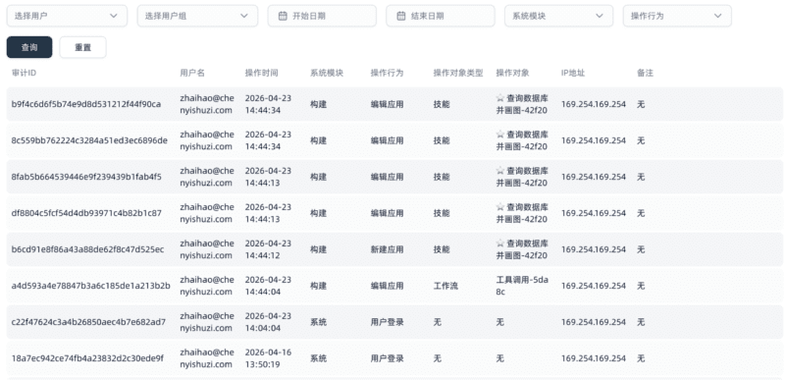
Task: Click the IP地址 column header
Action: coord(573,73)
